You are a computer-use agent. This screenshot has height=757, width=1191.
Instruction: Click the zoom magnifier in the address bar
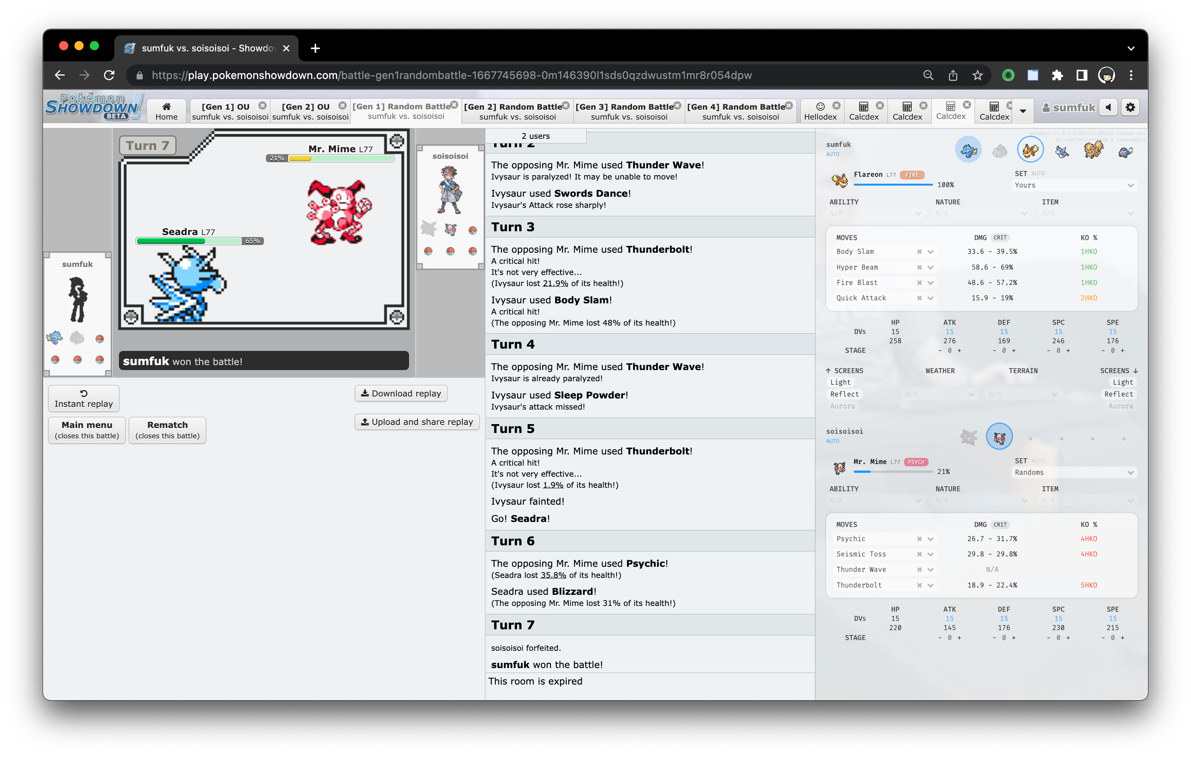click(929, 75)
